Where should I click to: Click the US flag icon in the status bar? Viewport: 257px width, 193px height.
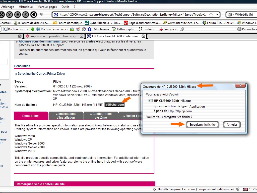pyautogui.click(x=245, y=189)
